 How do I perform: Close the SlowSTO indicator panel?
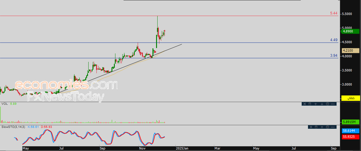311,127
